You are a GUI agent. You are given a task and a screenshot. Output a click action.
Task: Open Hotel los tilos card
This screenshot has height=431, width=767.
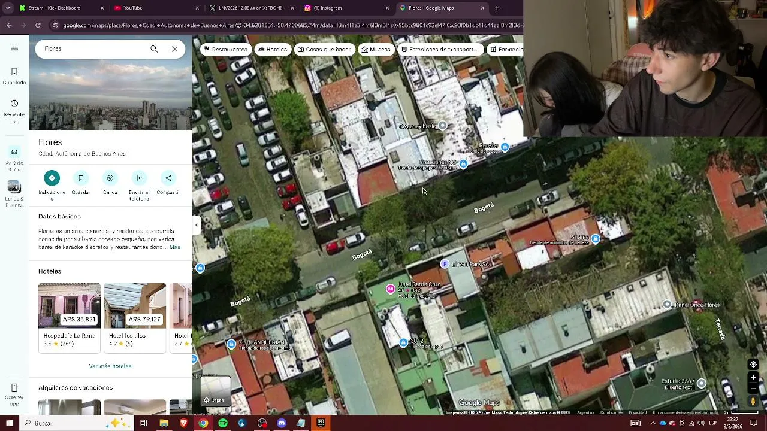pyautogui.click(x=135, y=318)
